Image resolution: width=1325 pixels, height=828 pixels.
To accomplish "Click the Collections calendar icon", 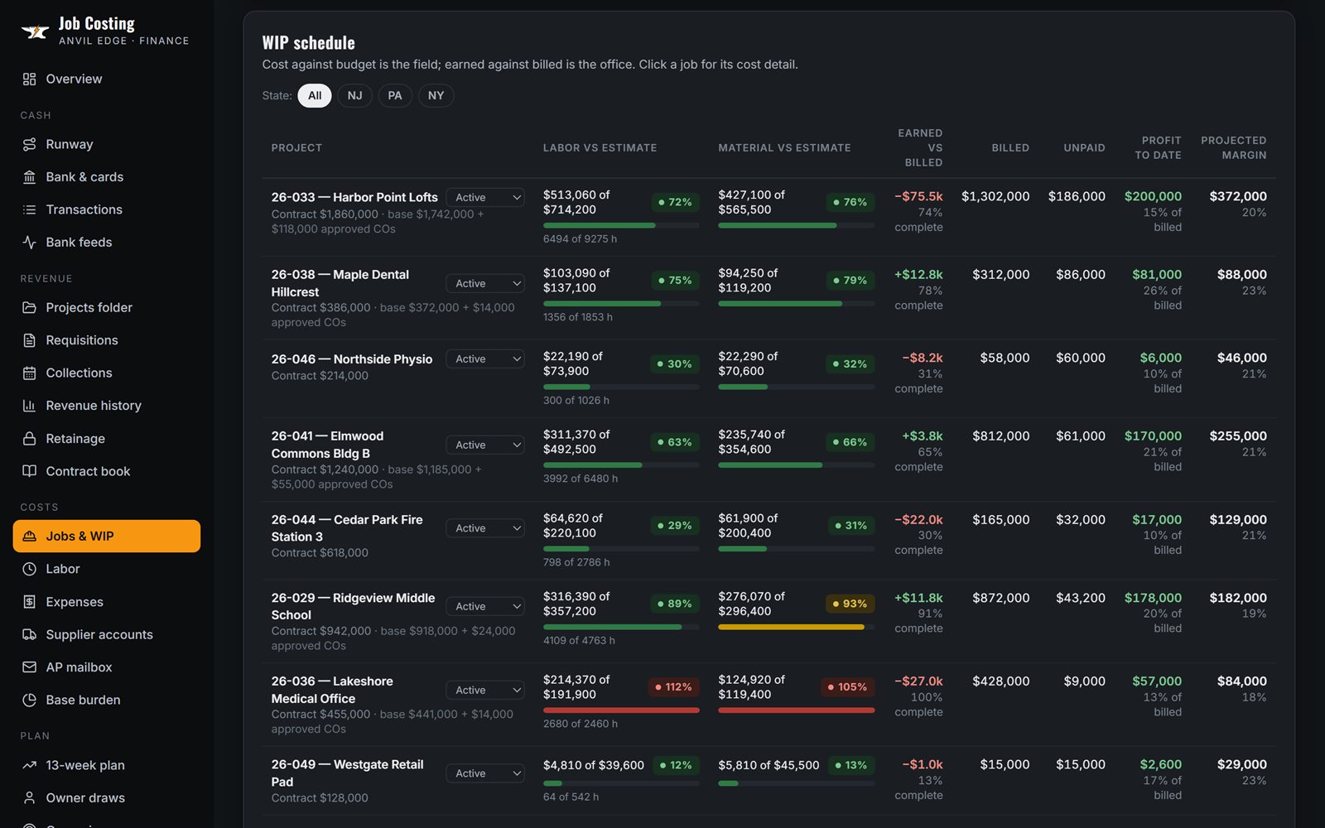I will tap(29, 373).
